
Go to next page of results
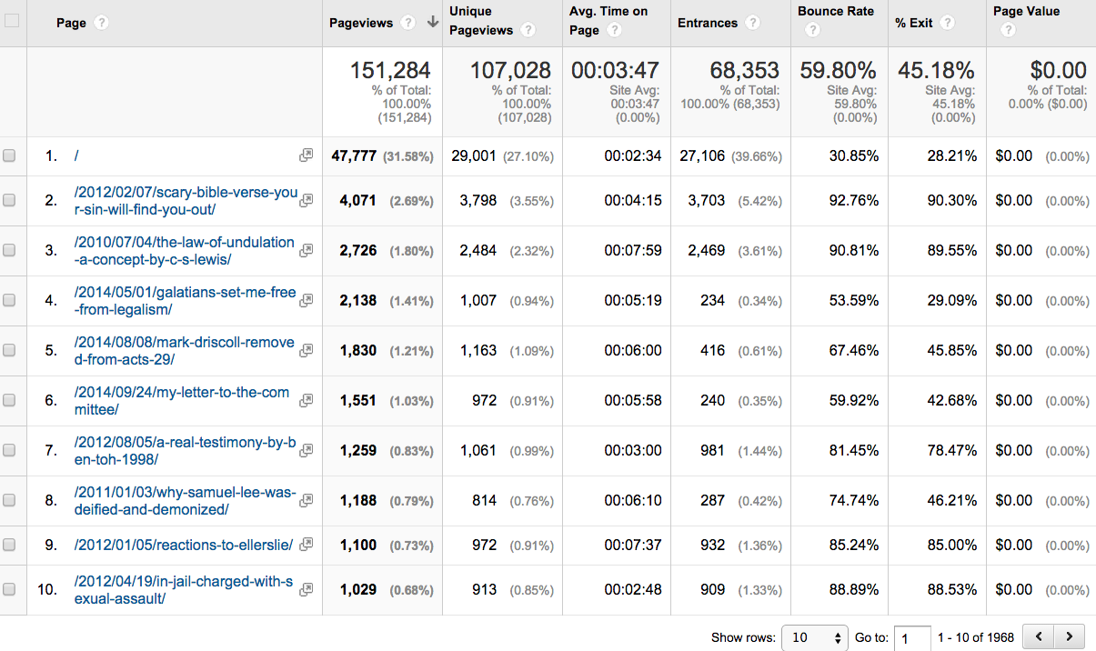1070,636
